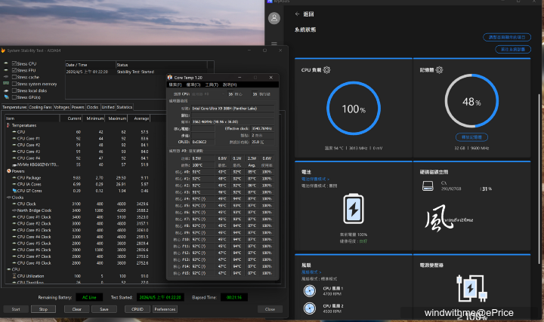Enable Stress local disks checkbox
This screenshot has width=544, height=322.
14,90
